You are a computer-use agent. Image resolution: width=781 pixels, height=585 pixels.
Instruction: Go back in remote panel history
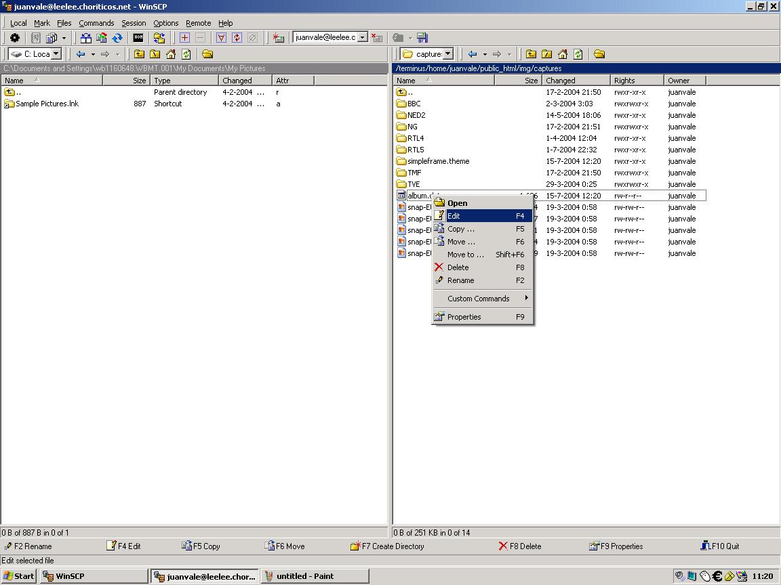click(473, 54)
